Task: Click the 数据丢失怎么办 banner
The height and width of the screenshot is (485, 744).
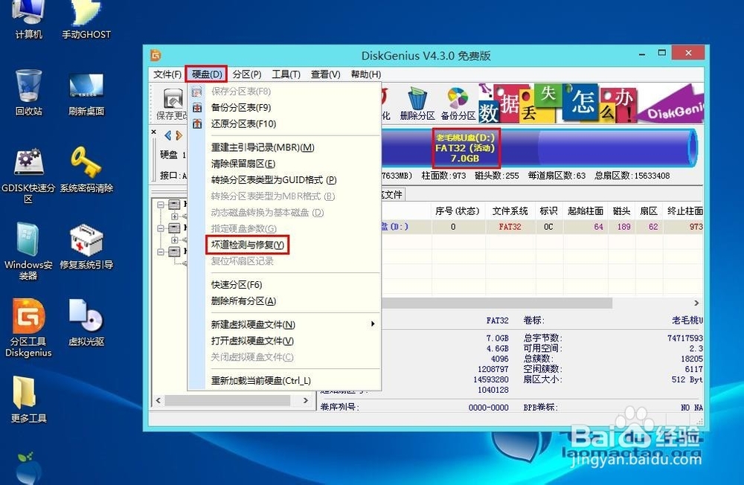Action: point(591,104)
